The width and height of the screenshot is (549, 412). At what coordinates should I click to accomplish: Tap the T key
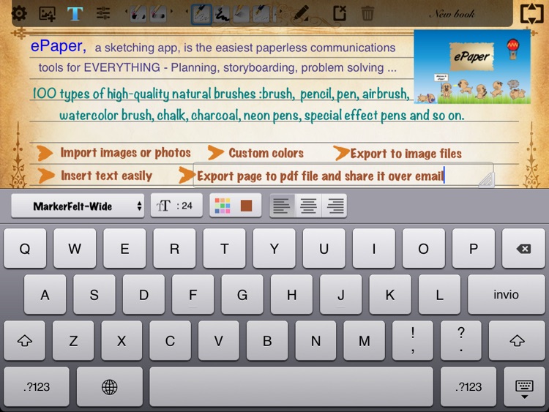(225, 249)
